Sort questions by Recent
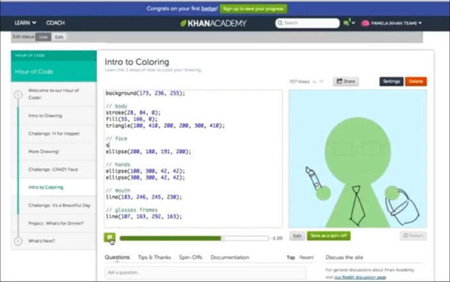This screenshot has height=282, width=450. pyautogui.click(x=306, y=258)
